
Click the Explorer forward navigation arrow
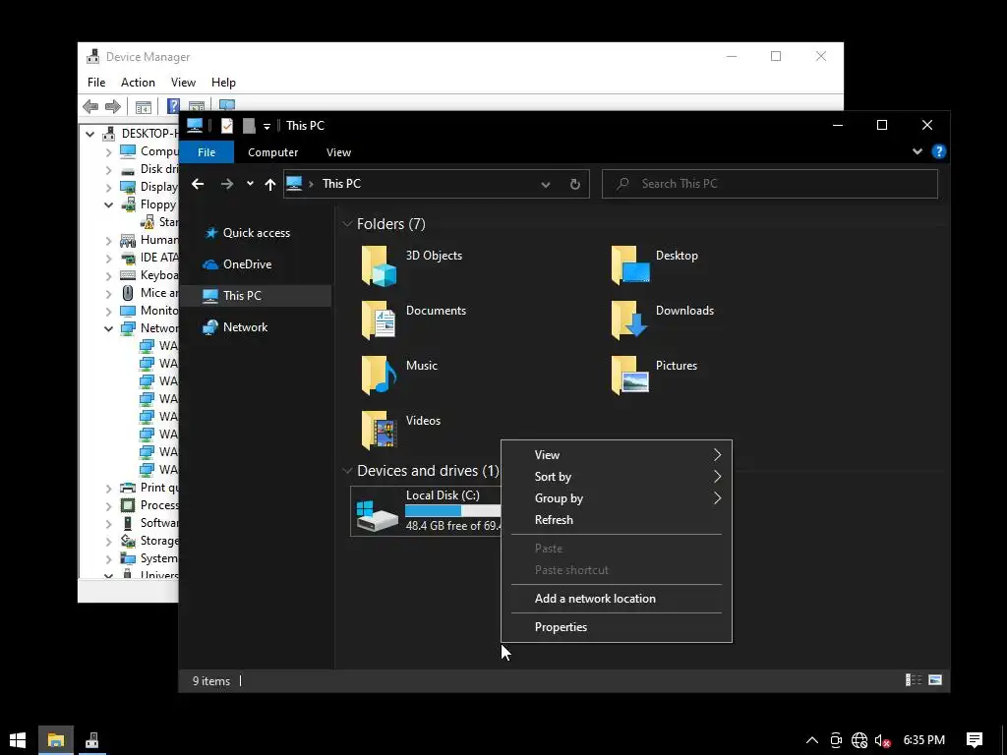coord(227,184)
